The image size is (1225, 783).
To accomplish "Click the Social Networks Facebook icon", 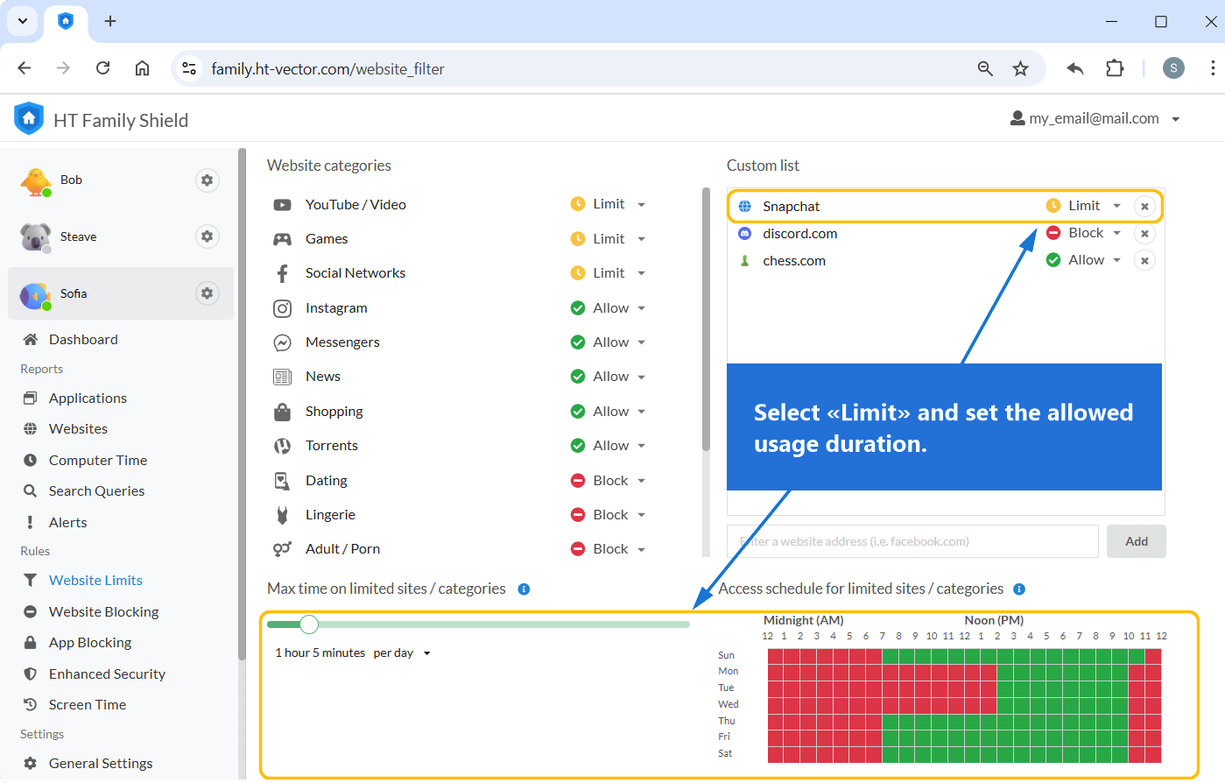I will 282,273.
